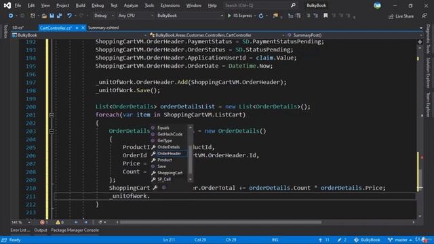Open the zoom level 141 % dropdown
This screenshot has height=244, width=434.
pyautogui.click(x=21, y=222)
